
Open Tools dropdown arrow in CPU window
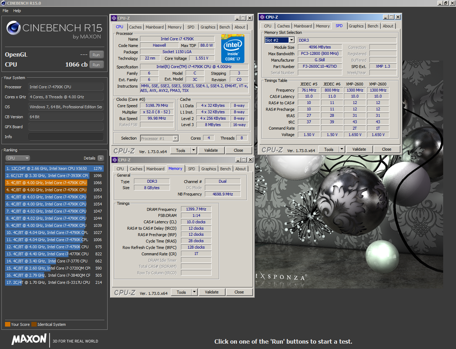coord(194,151)
